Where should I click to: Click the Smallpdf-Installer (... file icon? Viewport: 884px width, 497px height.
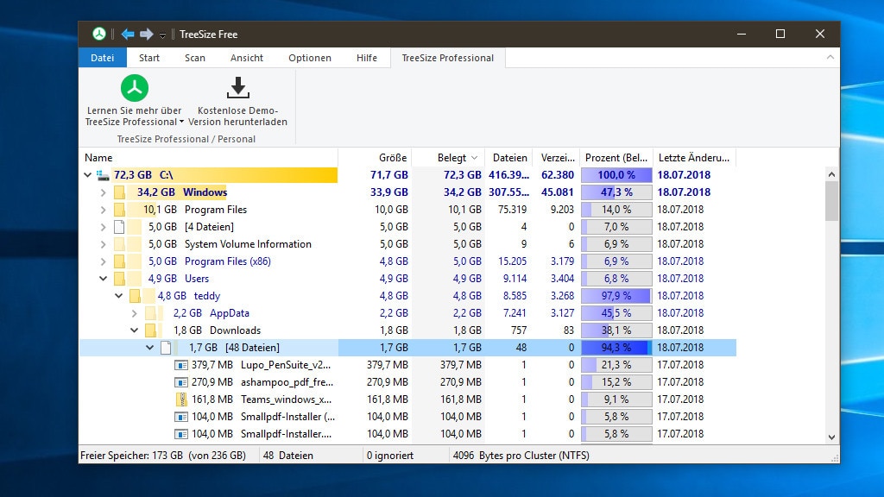(x=181, y=417)
